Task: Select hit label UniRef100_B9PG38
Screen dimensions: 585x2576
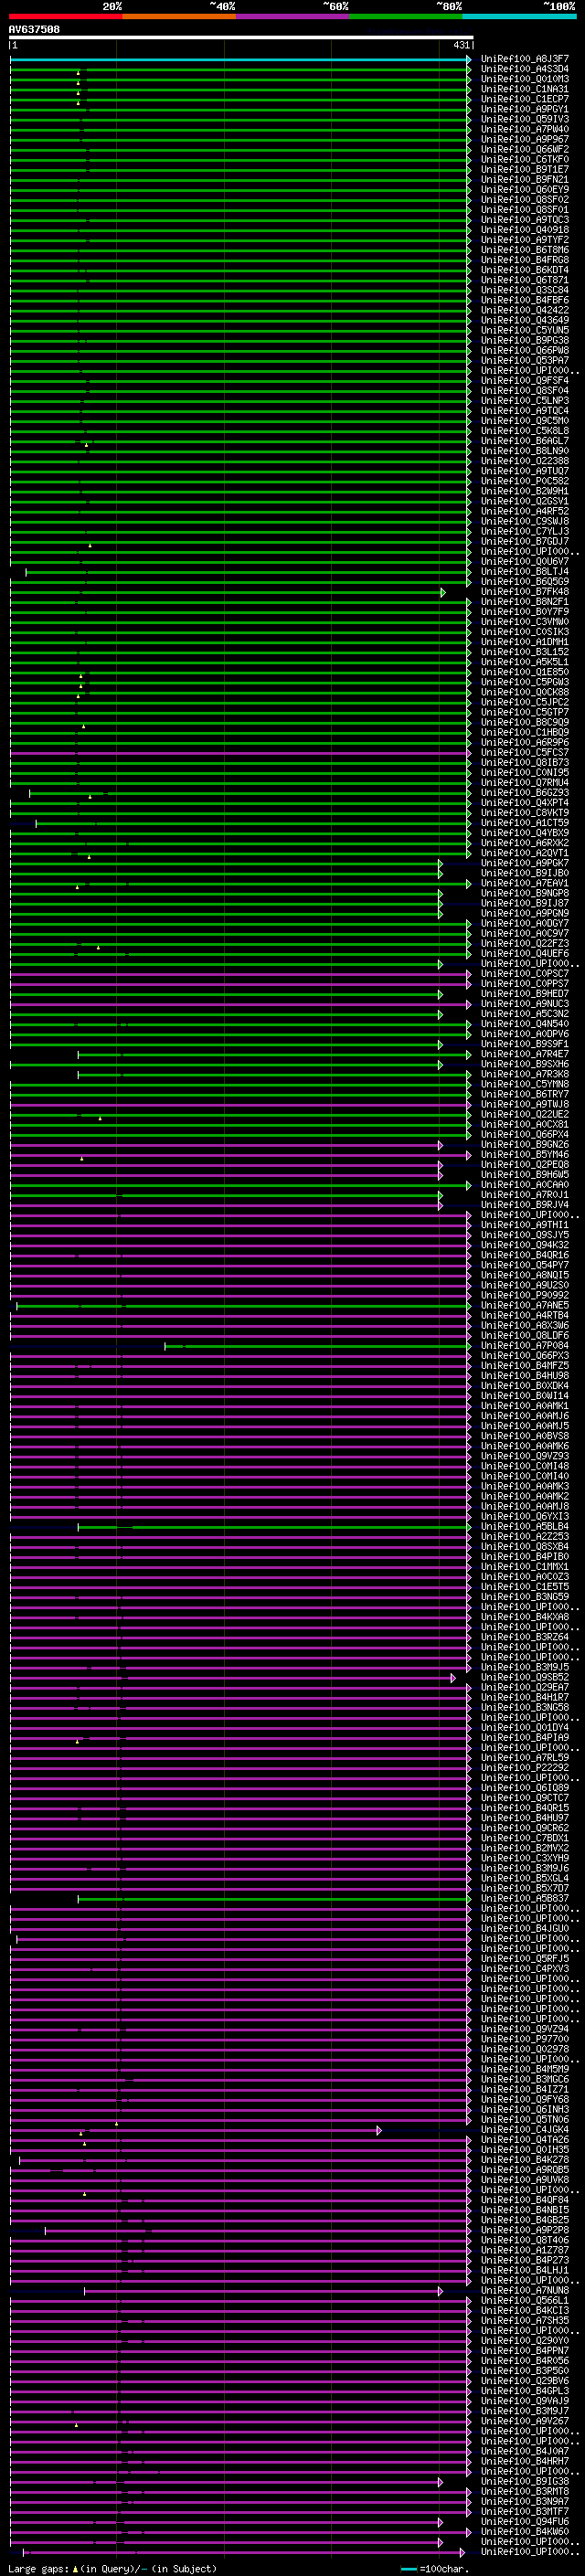Action: tap(525, 340)
